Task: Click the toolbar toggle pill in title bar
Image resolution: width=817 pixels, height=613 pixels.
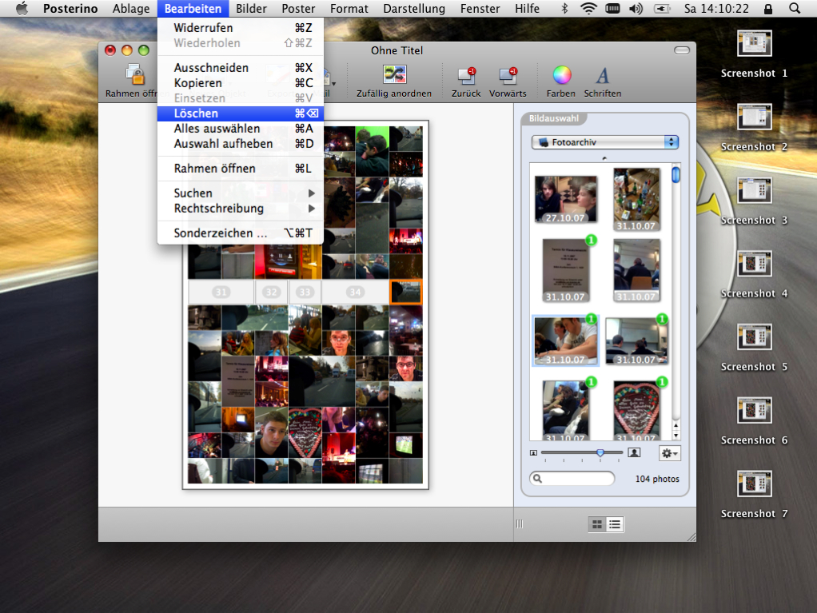Action: (x=682, y=50)
